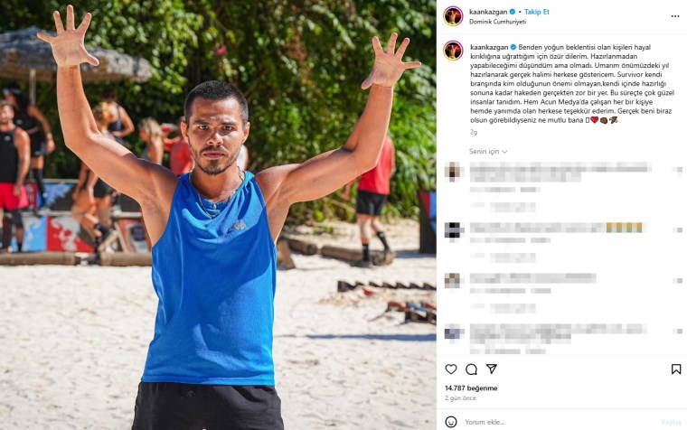Like the second blurred comment
Image resolution: width=687 pixels, height=430 pixels.
click(678, 229)
